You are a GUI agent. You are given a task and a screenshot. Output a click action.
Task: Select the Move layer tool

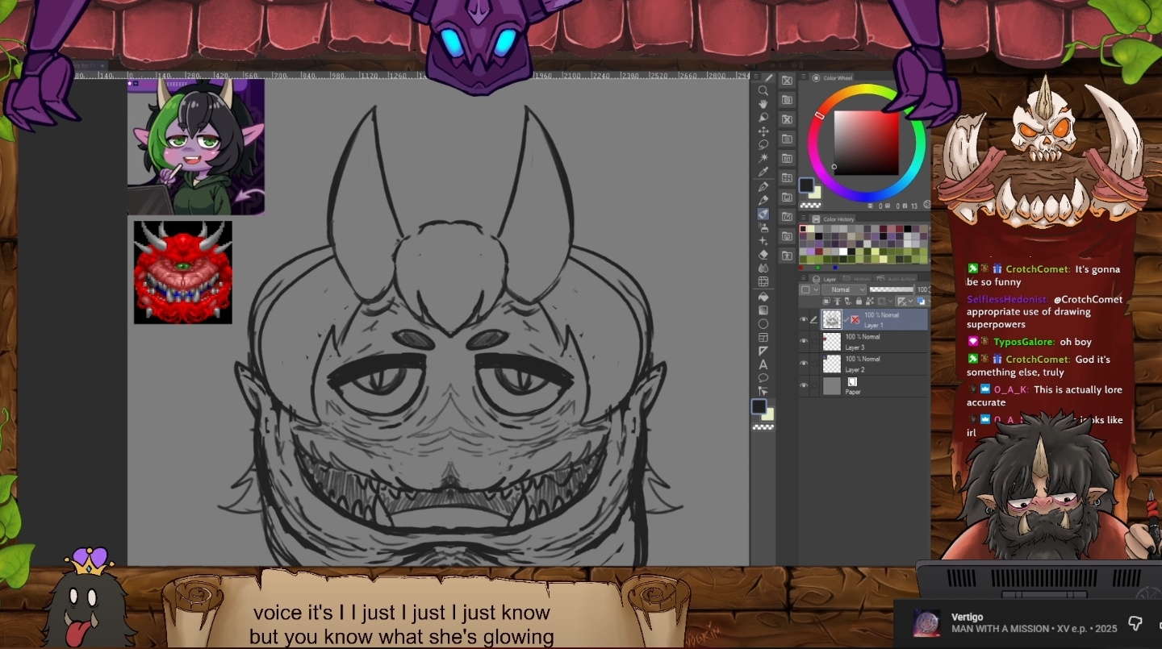click(x=763, y=131)
